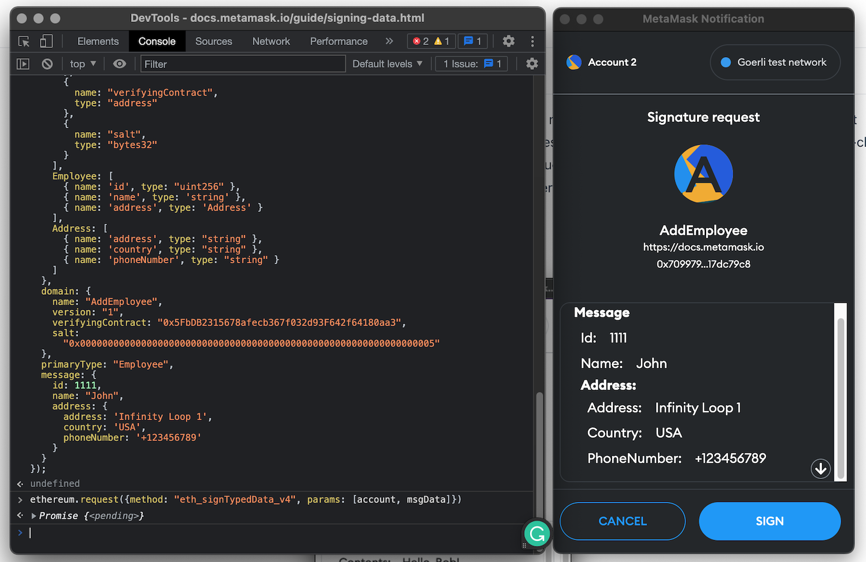
Task: Open the DevTools three-dot customize menu
Action: [x=532, y=41]
